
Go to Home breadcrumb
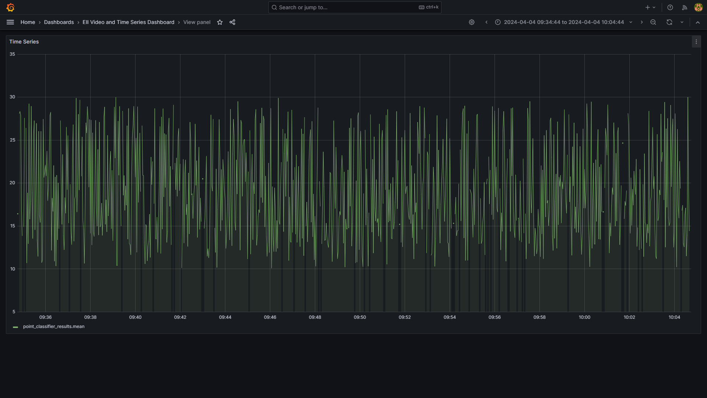coord(28,22)
